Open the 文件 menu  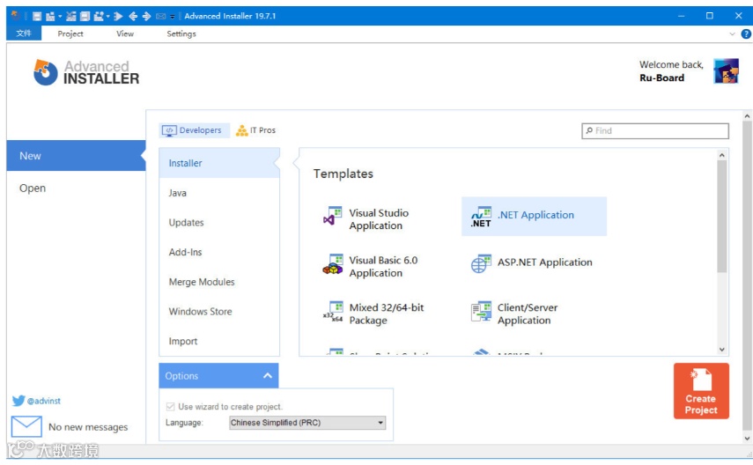click(24, 33)
